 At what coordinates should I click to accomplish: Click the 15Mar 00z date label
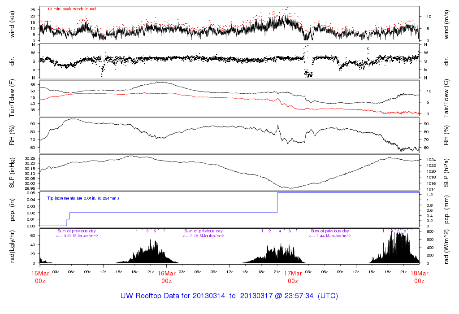40,277
